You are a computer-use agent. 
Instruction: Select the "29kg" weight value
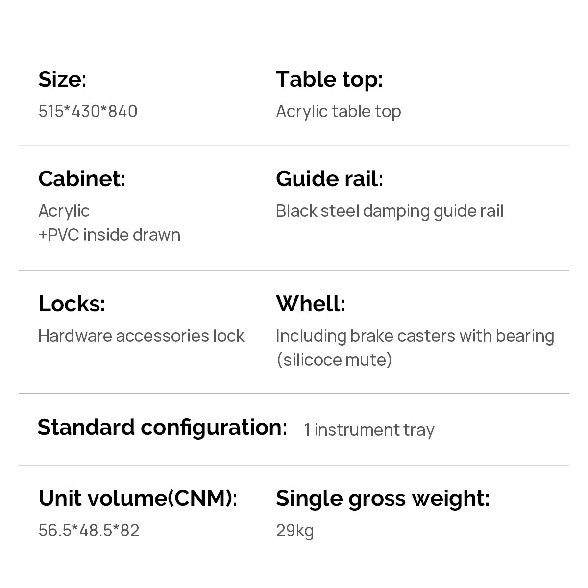pos(294,531)
